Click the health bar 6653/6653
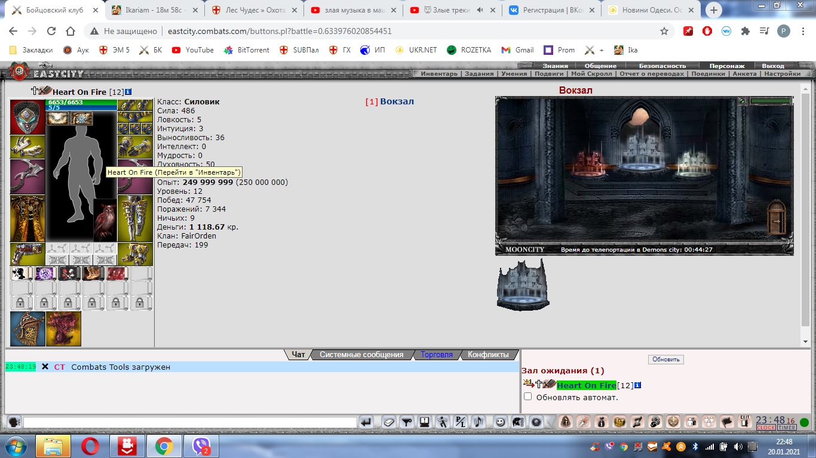 tap(81, 102)
